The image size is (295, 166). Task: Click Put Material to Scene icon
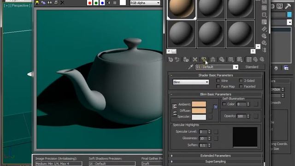click(x=177, y=59)
